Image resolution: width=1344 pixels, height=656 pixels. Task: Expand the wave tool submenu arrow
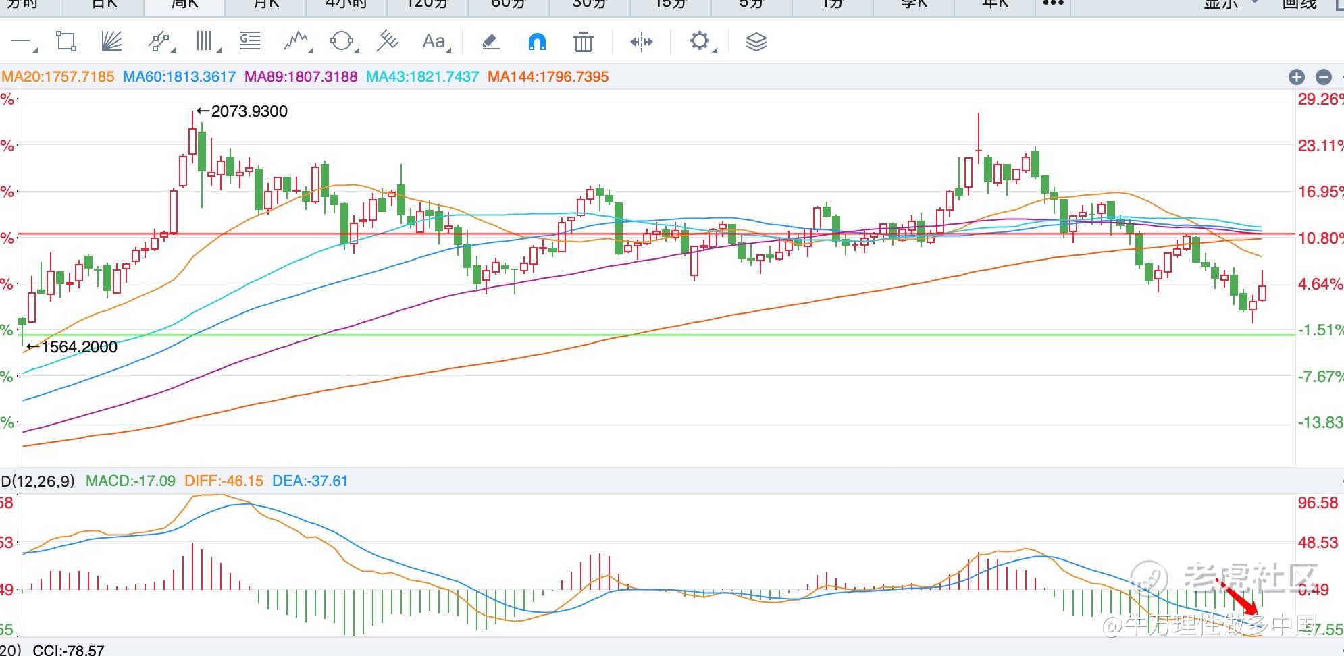coord(311,49)
